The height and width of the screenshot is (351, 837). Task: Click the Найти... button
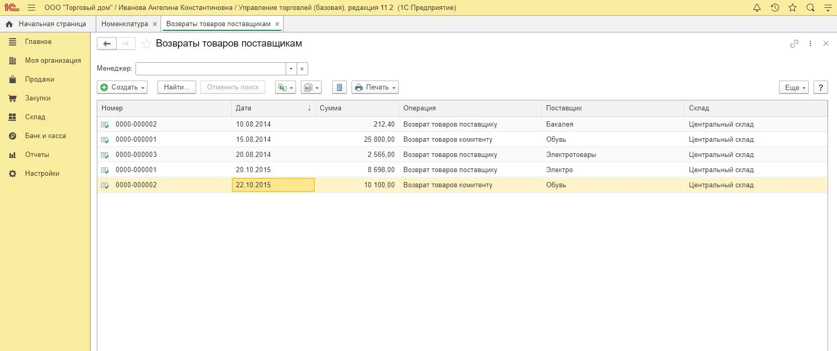(177, 87)
